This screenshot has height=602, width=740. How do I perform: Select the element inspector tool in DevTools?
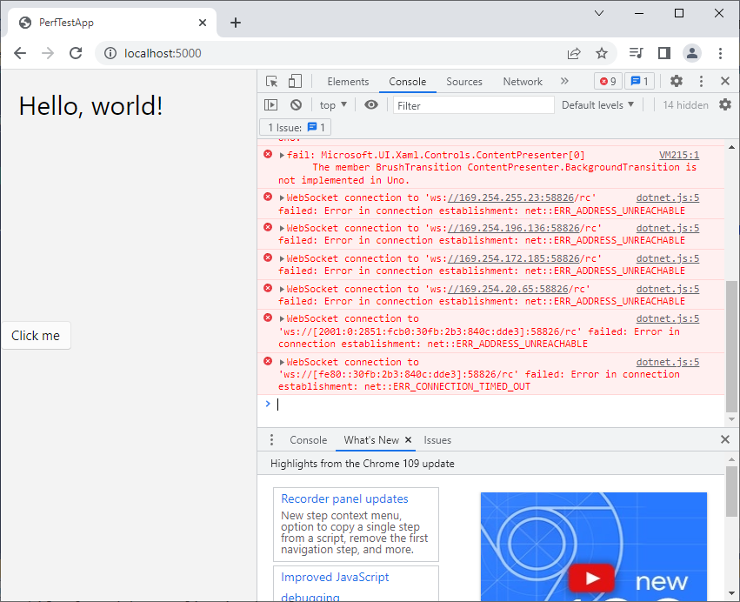(x=270, y=80)
